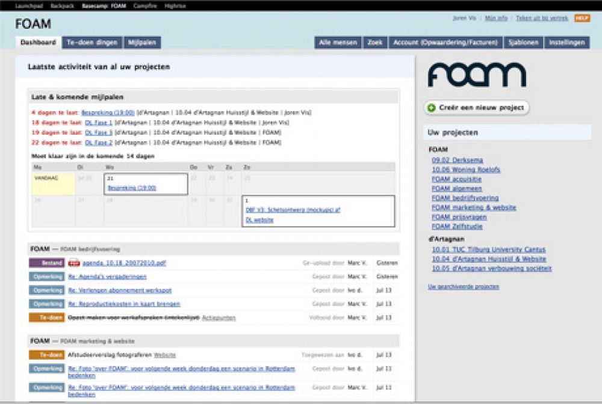Click the VANDAAG calendar cell
The width and height of the screenshot is (602, 404).
click(x=54, y=183)
